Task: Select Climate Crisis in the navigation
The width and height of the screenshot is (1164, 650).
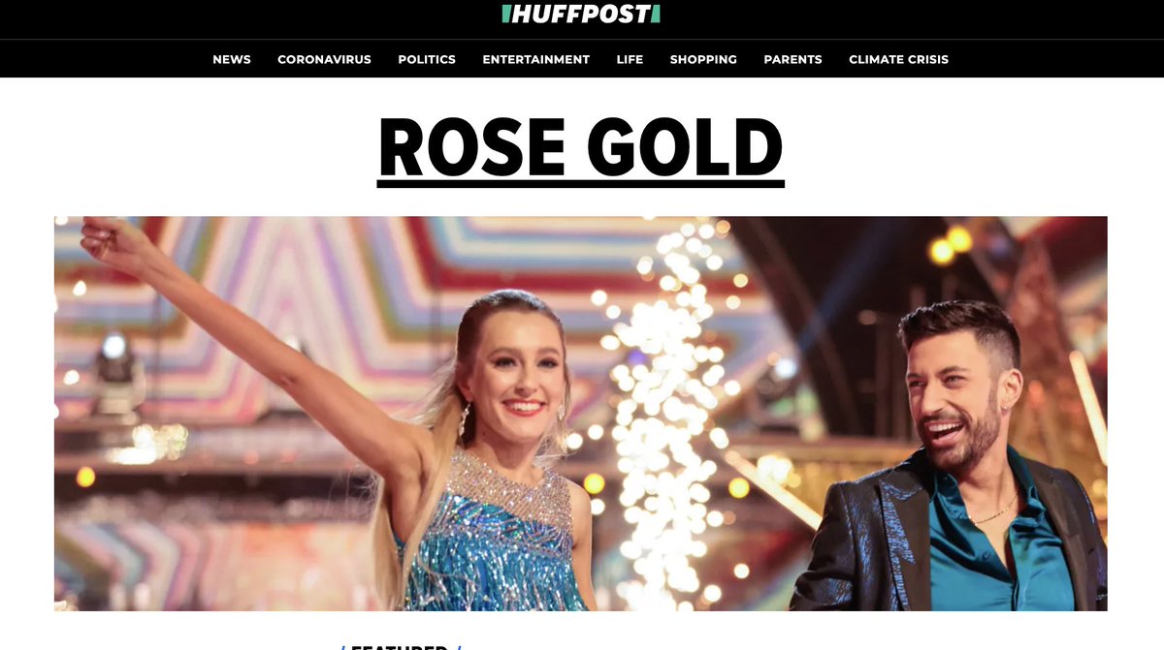Action: tap(898, 59)
